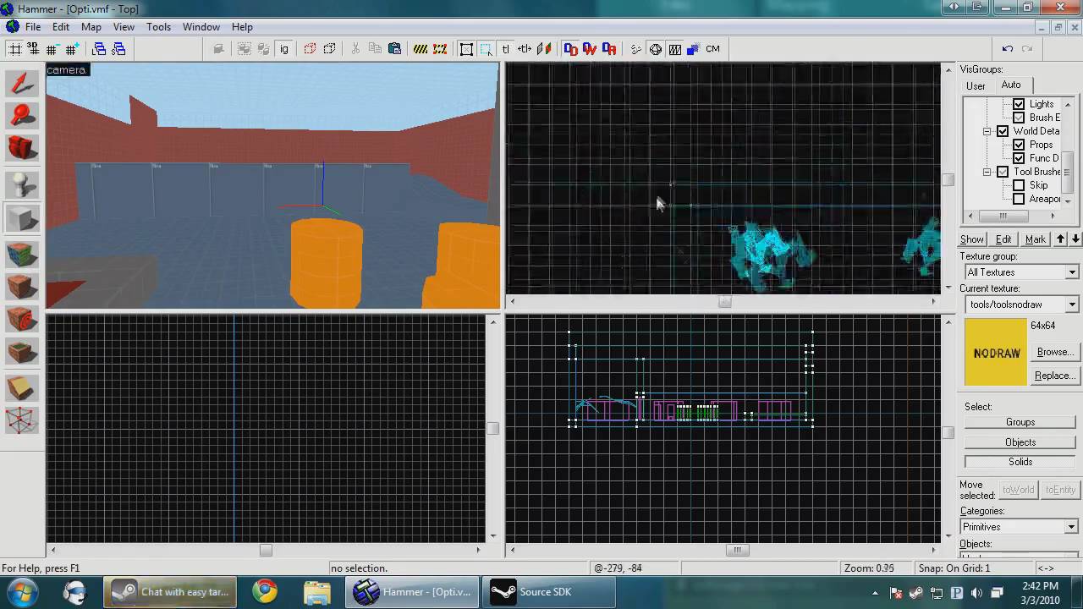Toggle the Func D visgroup checkbox
Image resolution: width=1083 pixels, height=609 pixels.
pos(1019,158)
